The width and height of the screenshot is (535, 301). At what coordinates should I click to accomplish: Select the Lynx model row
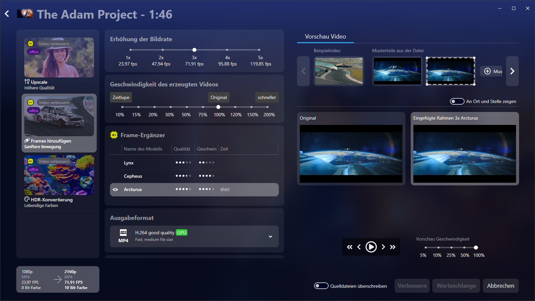194,163
